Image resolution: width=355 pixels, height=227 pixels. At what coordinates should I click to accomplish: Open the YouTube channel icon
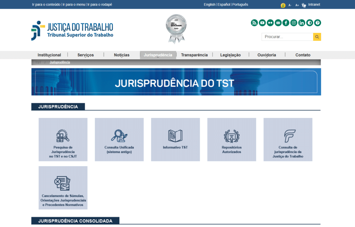[x=262, y=23]
